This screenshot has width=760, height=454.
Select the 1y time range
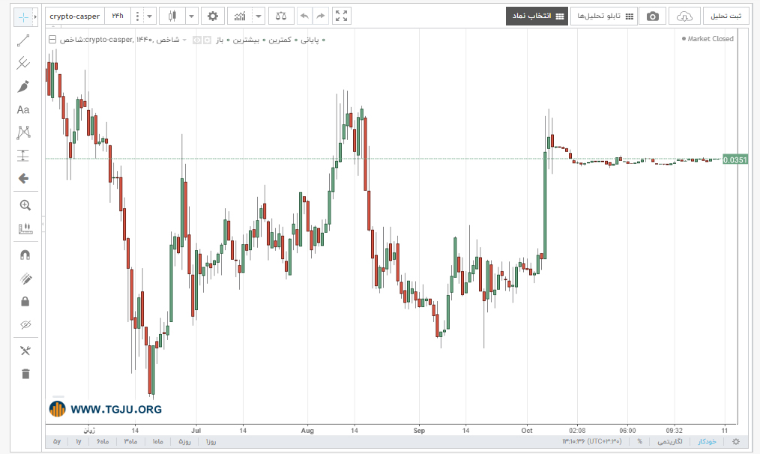[79, 441]
